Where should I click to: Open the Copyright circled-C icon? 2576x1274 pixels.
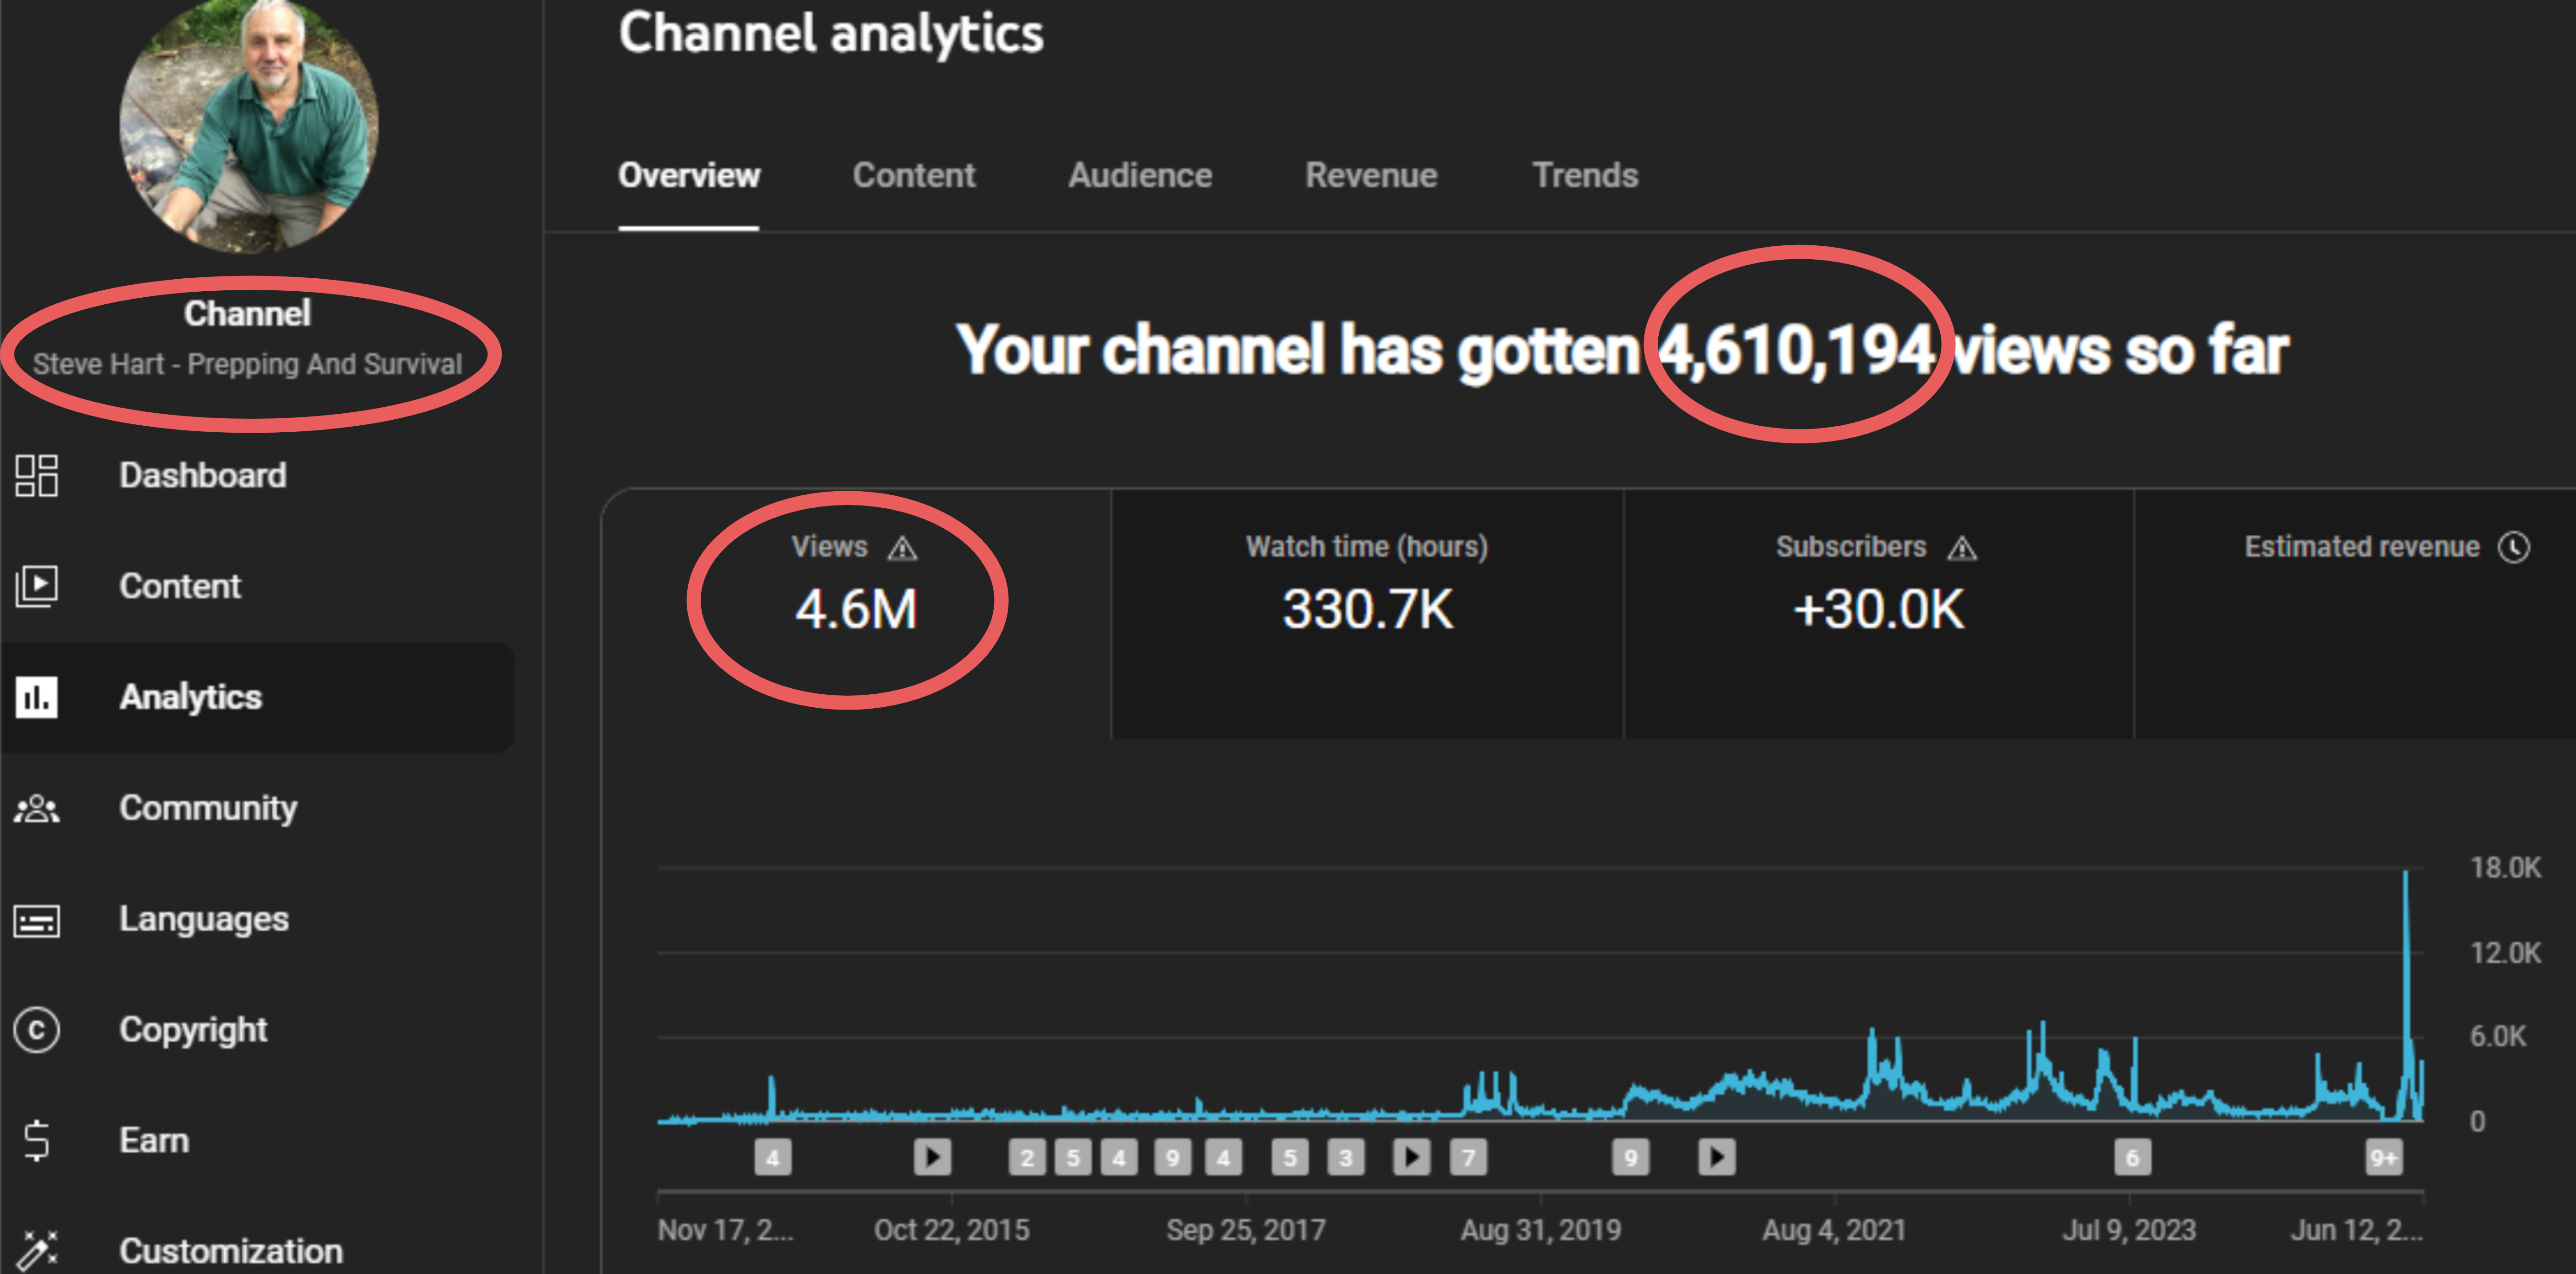point(37,1030)
